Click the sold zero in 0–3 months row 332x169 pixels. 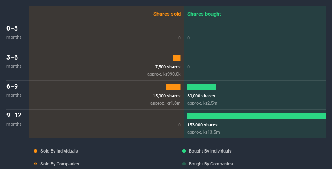pyautogui.click(x=180, y=38)
